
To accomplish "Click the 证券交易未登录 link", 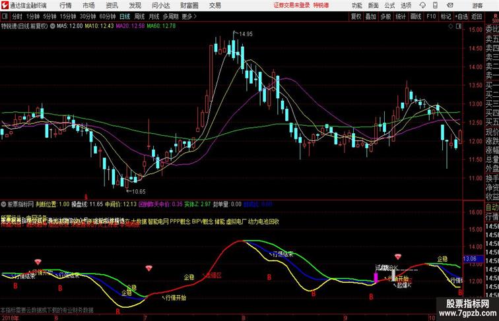I will (x=292, y=5).
